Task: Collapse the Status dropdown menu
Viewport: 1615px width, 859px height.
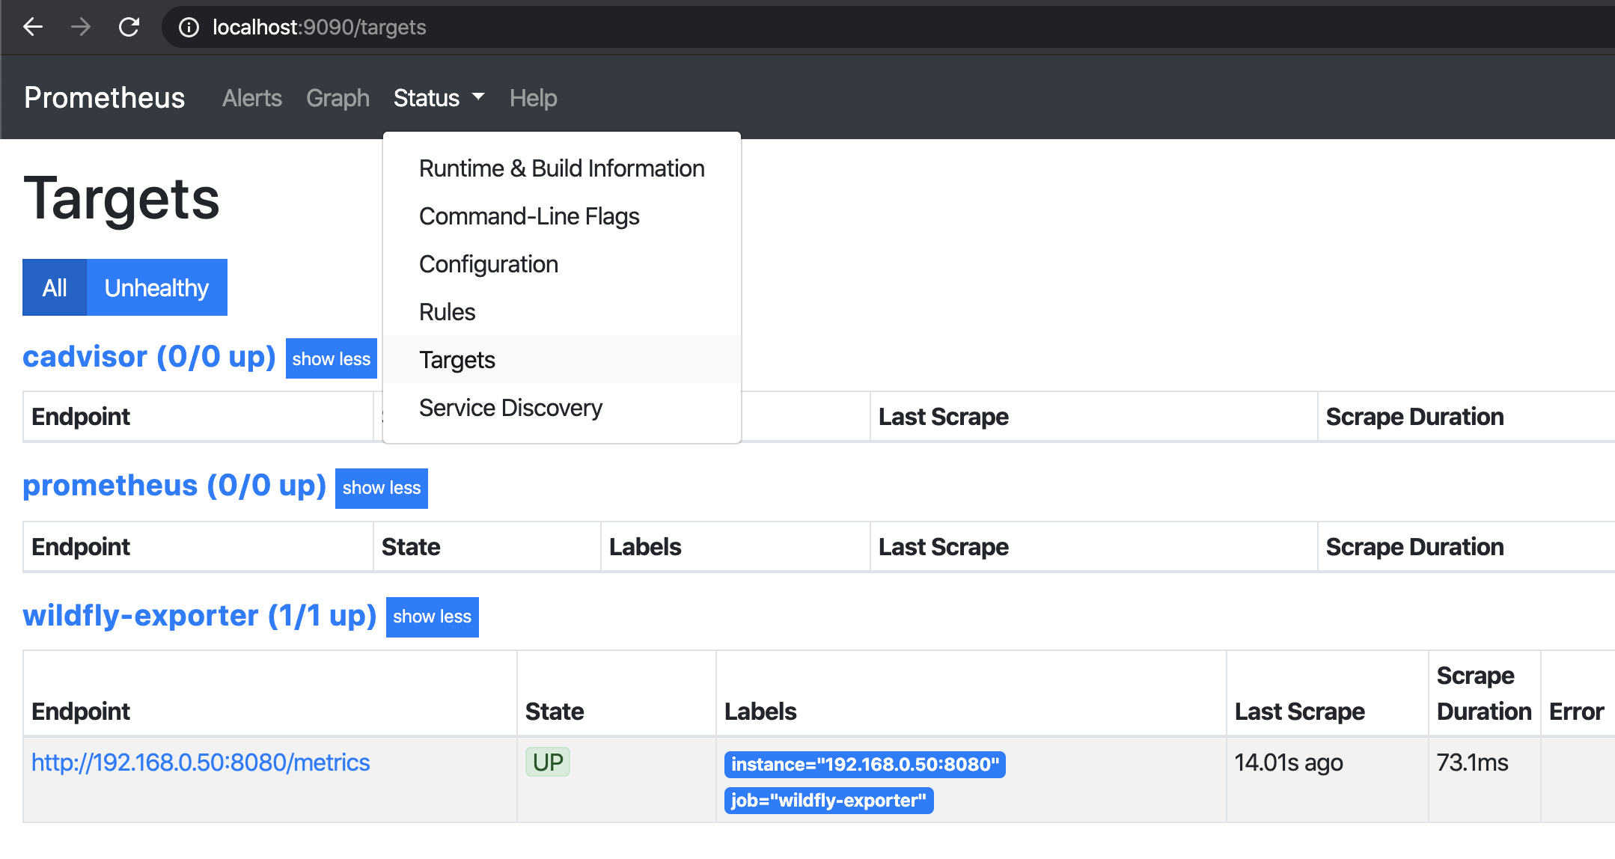Action: click(x=439, y=98)
